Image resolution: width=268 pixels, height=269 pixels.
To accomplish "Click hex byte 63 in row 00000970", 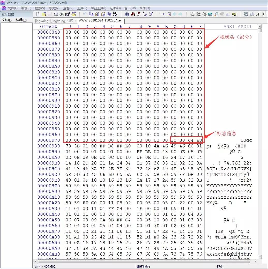I will [x=199, y=140].
